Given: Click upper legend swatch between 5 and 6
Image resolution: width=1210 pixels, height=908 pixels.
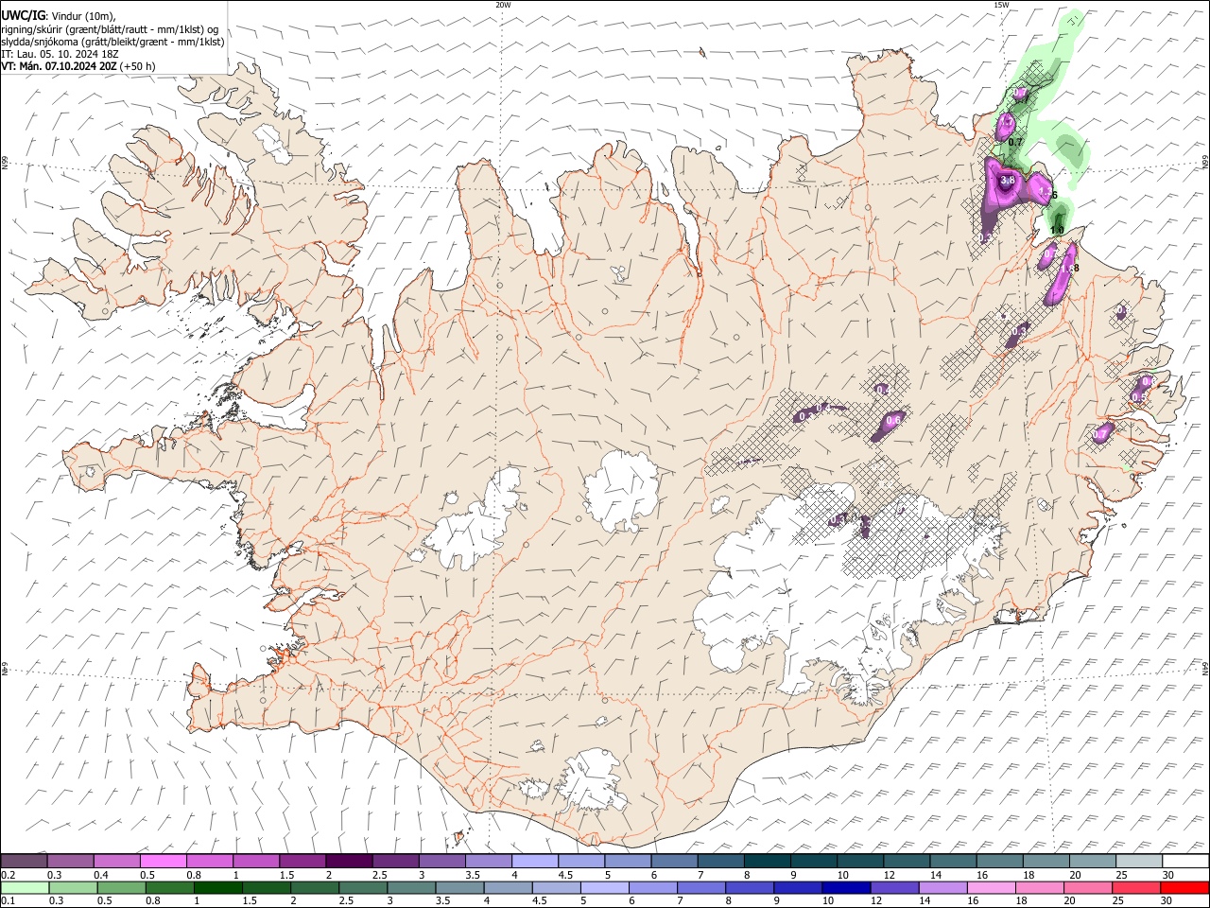Looking at the screenshot, I should coord(628,861).
